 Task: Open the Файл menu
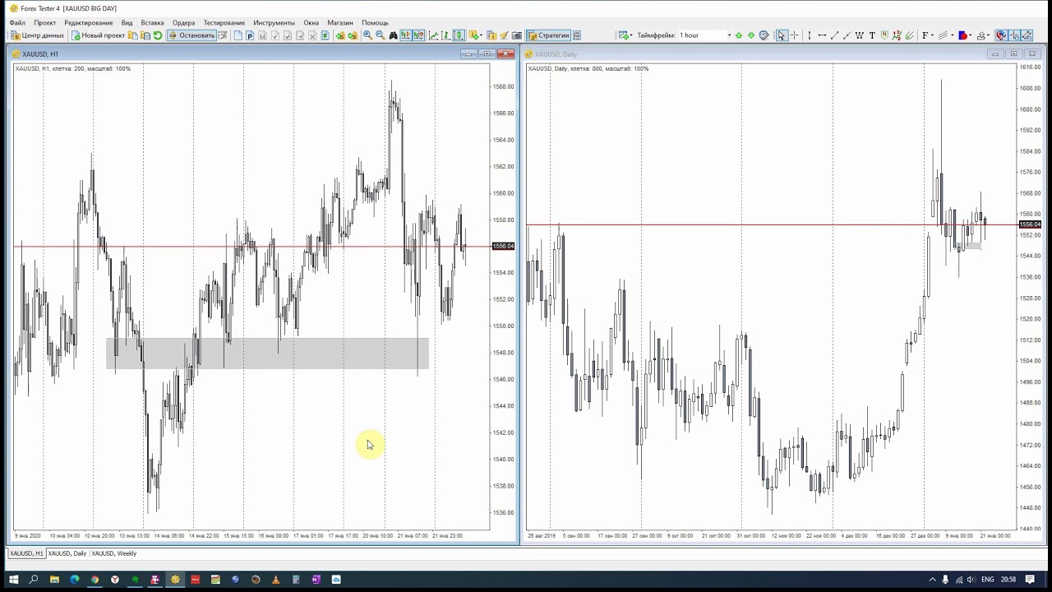tap(17, 22)
